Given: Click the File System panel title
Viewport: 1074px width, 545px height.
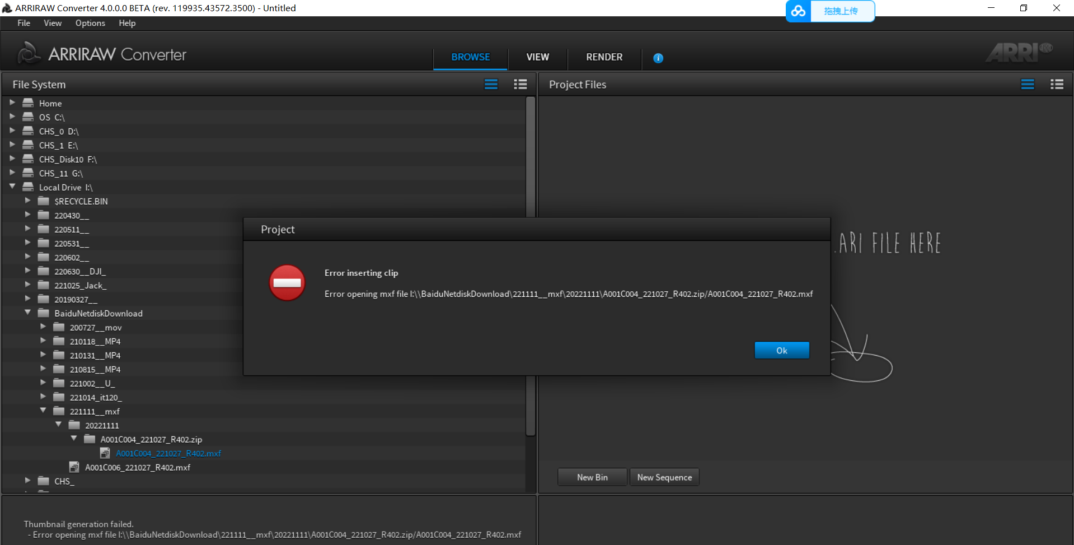Looking at the screenshot, I should tap(39, 84).
